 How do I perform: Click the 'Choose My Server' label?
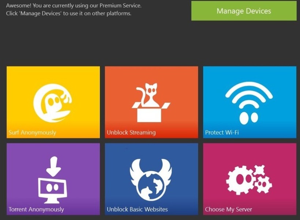click(228, 209)
